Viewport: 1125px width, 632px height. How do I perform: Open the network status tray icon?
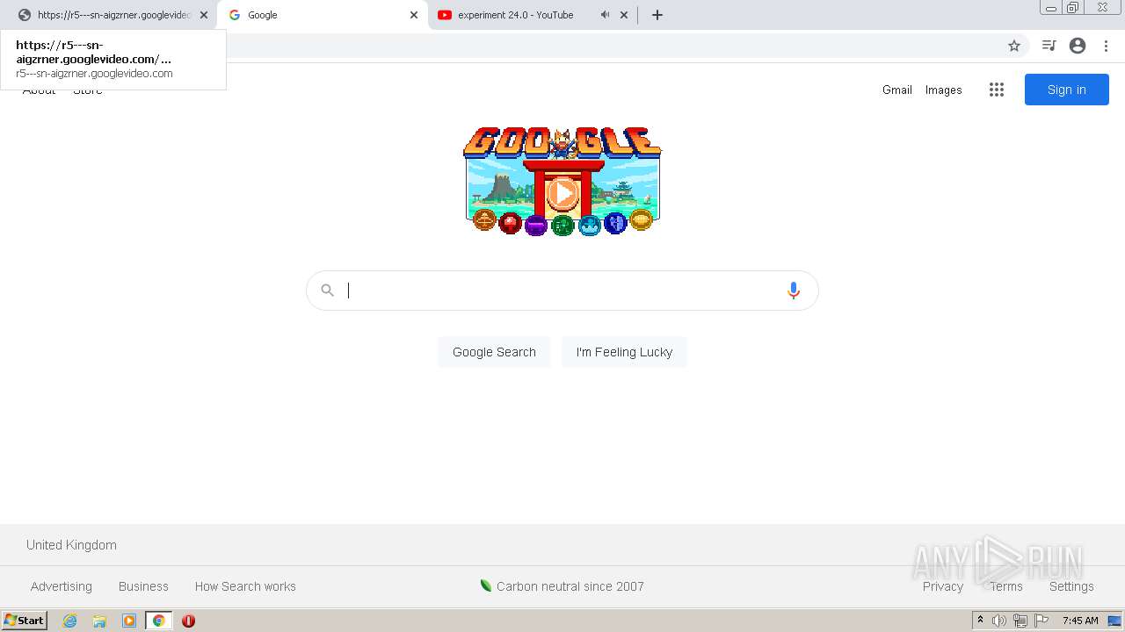[x=1020, y=621]
